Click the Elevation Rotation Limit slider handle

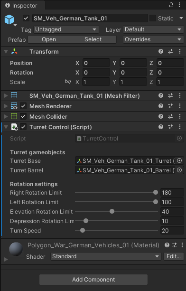click(x=112, y=211)
